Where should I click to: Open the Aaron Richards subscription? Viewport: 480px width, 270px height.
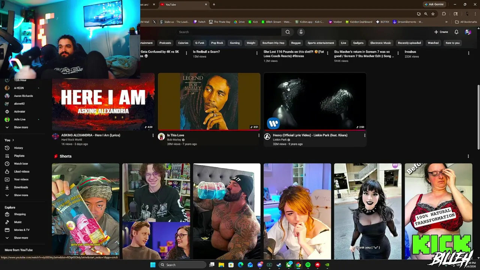[x=23, y=96]
